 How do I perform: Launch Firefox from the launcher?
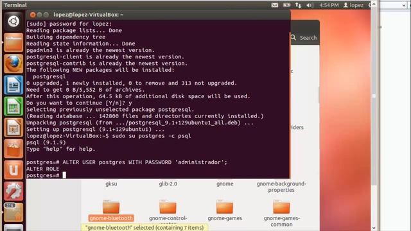click(x=13, y=64)
